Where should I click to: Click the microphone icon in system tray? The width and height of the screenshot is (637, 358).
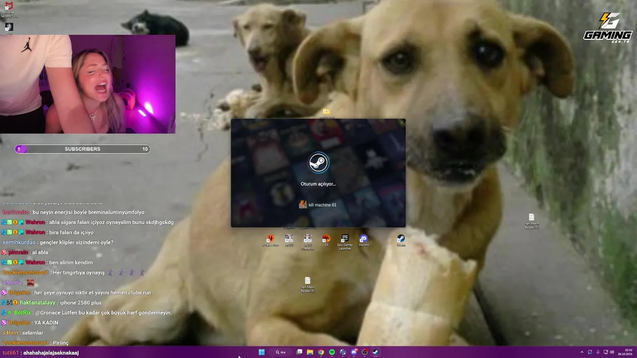pos(598,352)
